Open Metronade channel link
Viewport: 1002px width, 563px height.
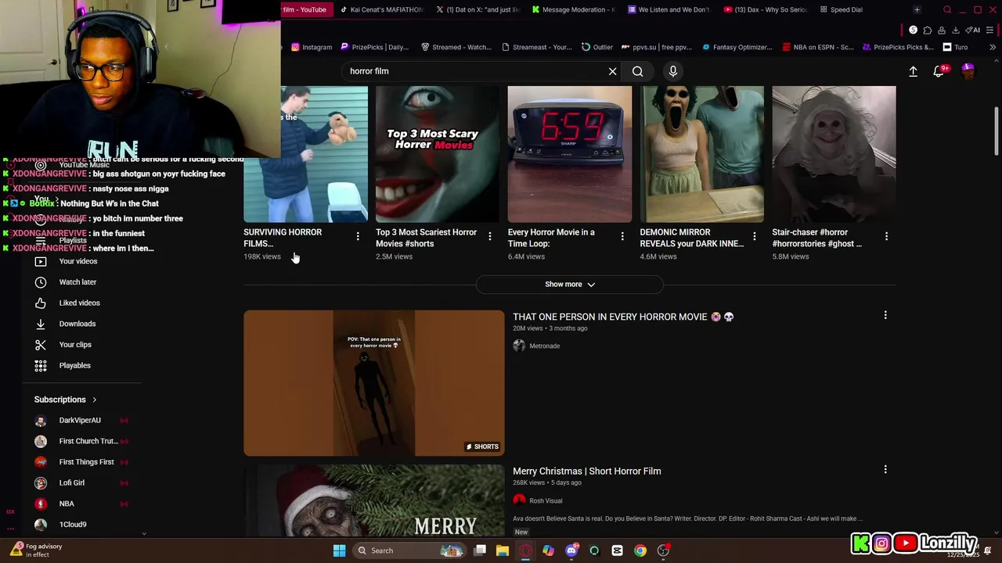click(x=544, y=346)
